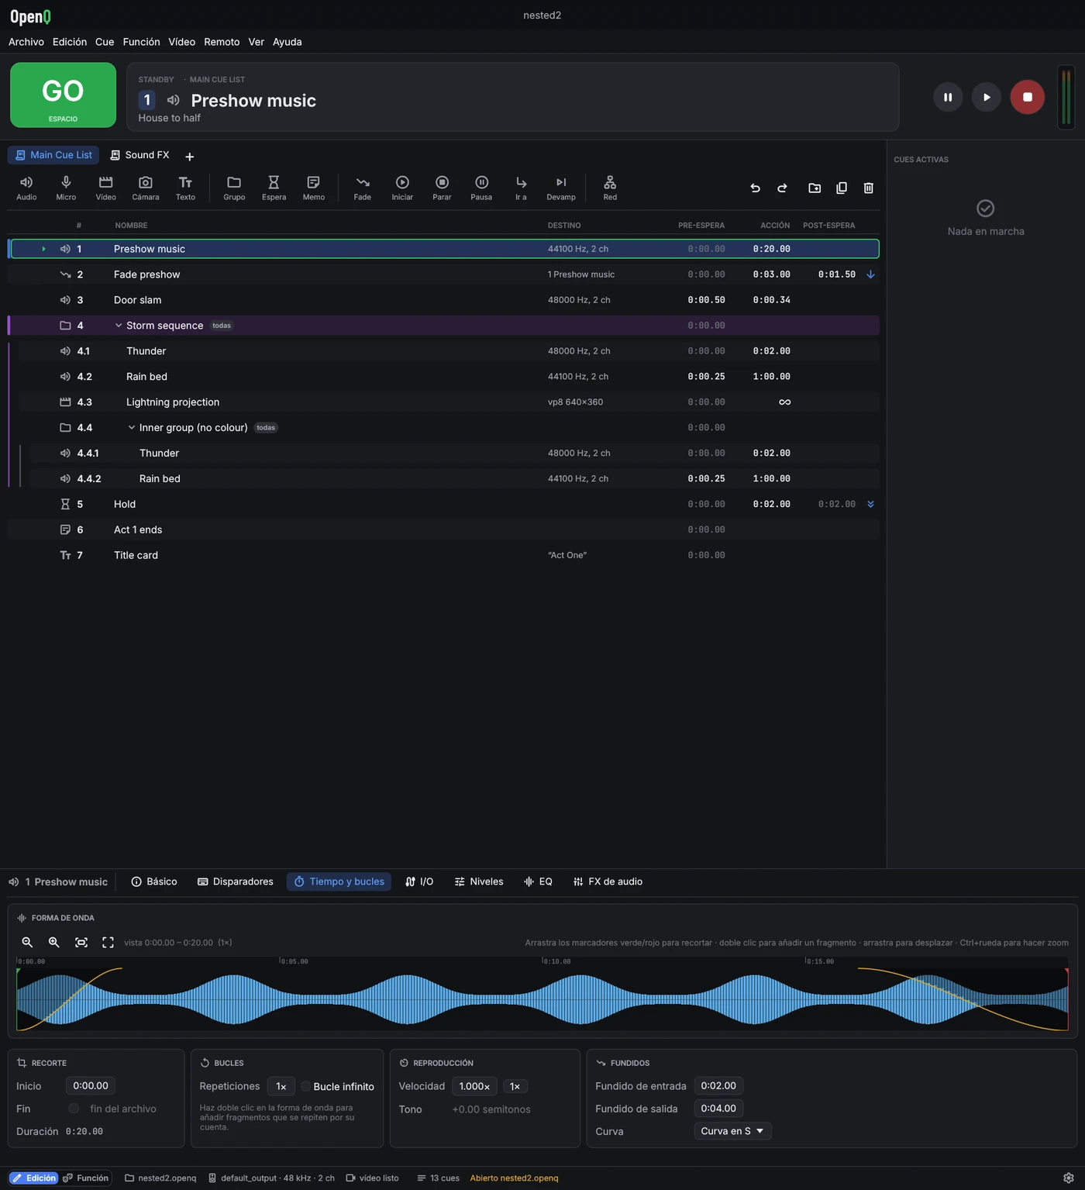Add a Micro cue
This screenshot has width=1085, height=1190.
66,188
